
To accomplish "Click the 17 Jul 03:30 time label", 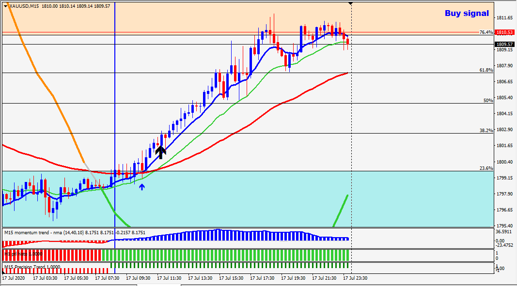I will coord(45,278).
